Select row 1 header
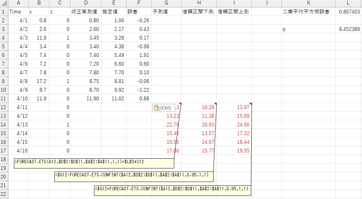The width and height of the screenshot is (362, 199). point(3,12)
